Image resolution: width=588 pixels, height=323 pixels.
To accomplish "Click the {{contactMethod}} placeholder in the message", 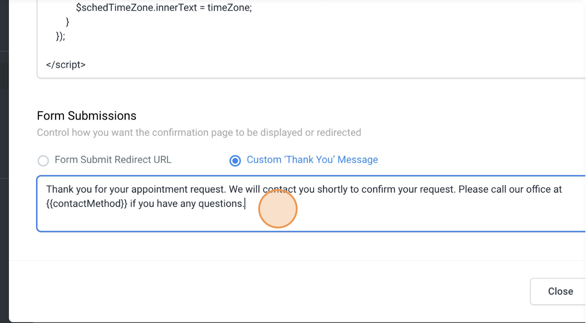I will tap(87, 204).
